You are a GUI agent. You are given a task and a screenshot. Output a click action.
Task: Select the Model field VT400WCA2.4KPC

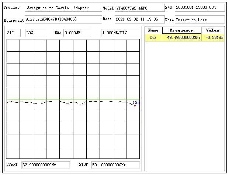139,8
